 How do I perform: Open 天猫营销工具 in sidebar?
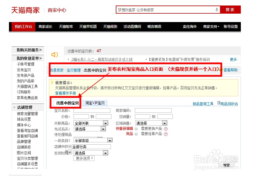click(27, 86)
